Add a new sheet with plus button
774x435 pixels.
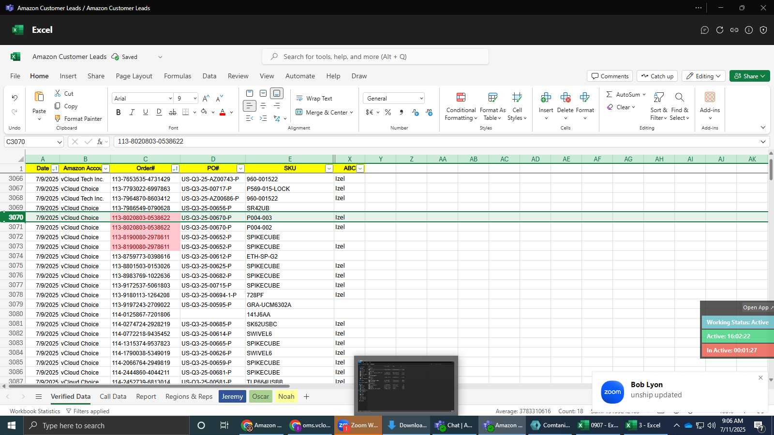[x=306, y=397]
